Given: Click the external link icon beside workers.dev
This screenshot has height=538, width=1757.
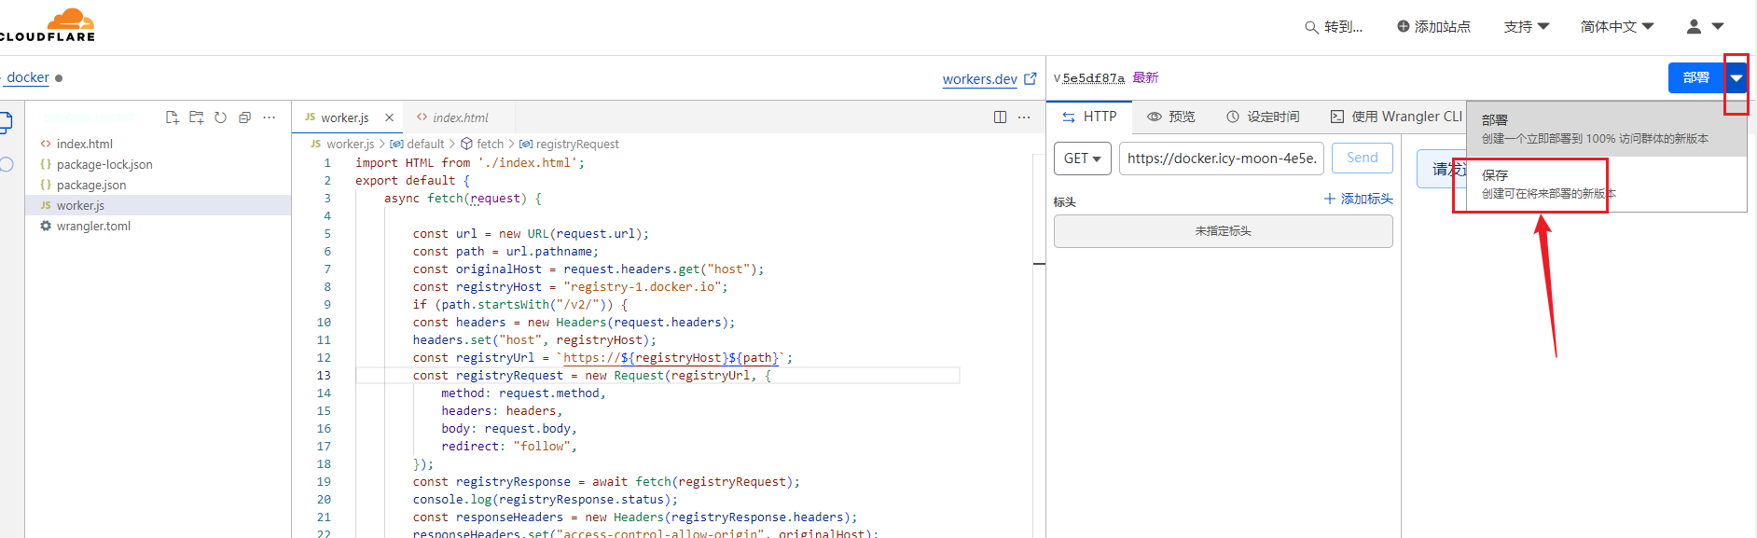Looking at the screenshot, I should (x=1030, y=79).
